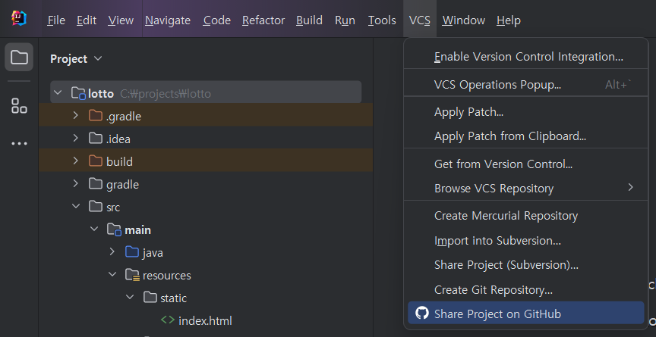This screenshot has width=656, height=337.
Task: Choose Create Git Repository
Action: pos(526,289)
